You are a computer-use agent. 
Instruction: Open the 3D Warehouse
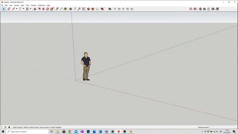[x=89, y=9]
